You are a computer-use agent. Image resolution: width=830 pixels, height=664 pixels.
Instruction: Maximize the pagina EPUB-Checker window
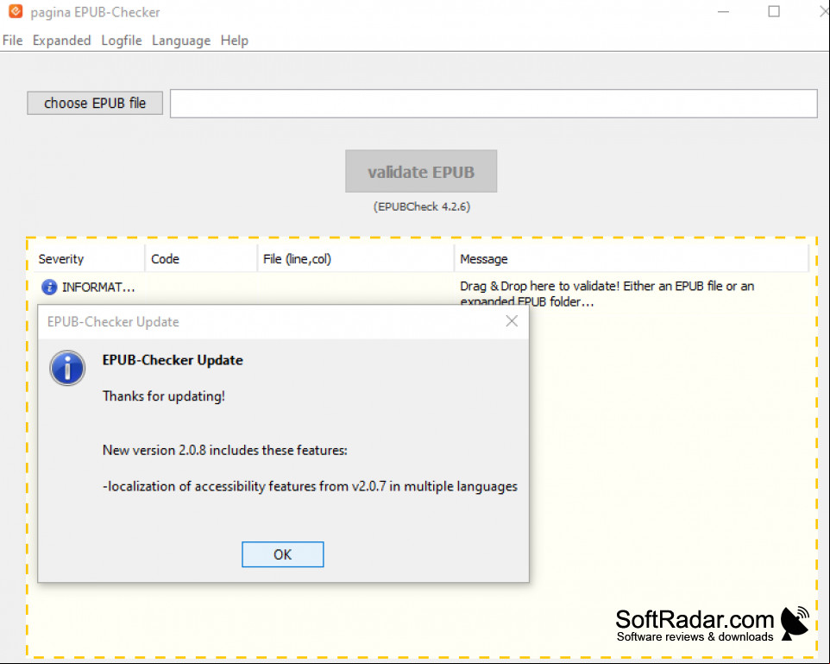[774, 12]
